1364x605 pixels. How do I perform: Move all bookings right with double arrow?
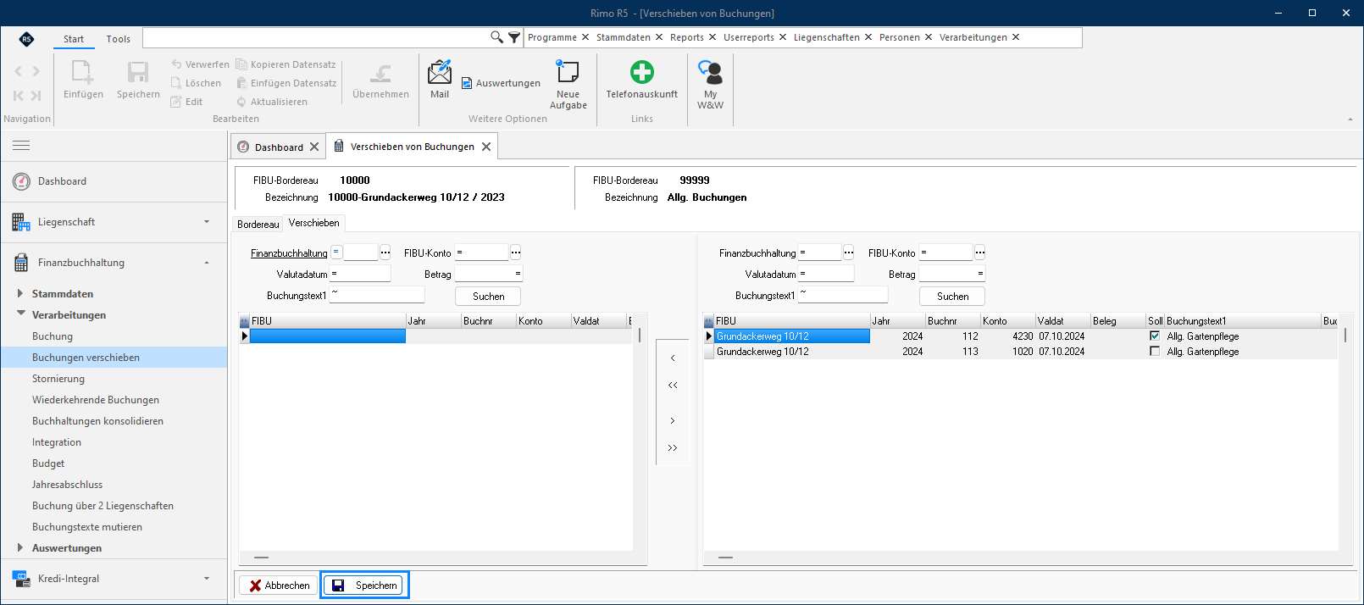(x=673, y=448)
